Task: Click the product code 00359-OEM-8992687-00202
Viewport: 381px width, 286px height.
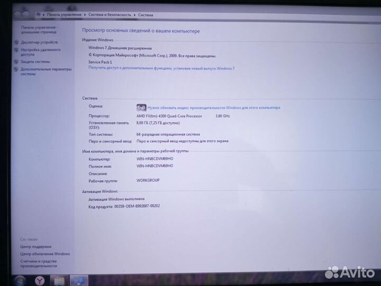Action: coord(137,206)
